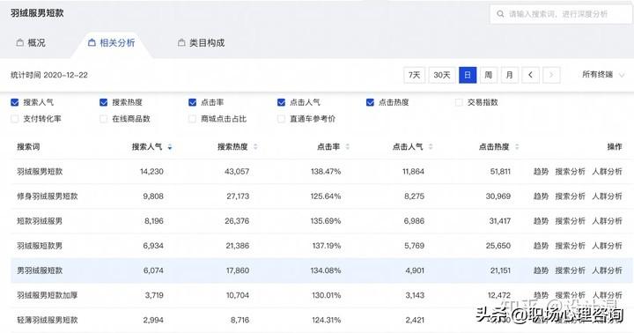Enable the 交易指数 checkbox

point(459,102)
